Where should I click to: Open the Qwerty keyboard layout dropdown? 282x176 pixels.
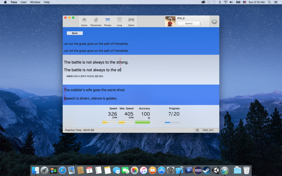[x=190, y=24]
